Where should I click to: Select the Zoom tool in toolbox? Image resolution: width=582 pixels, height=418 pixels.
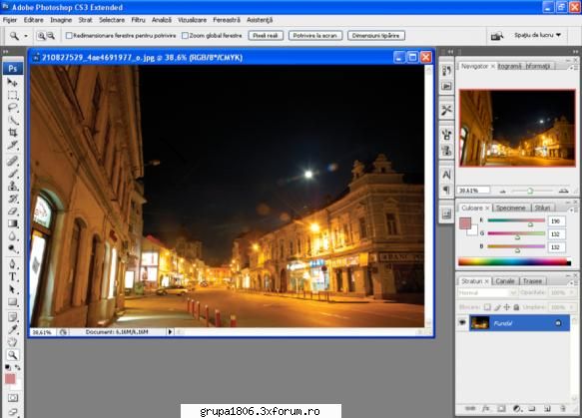click(13, 355)
